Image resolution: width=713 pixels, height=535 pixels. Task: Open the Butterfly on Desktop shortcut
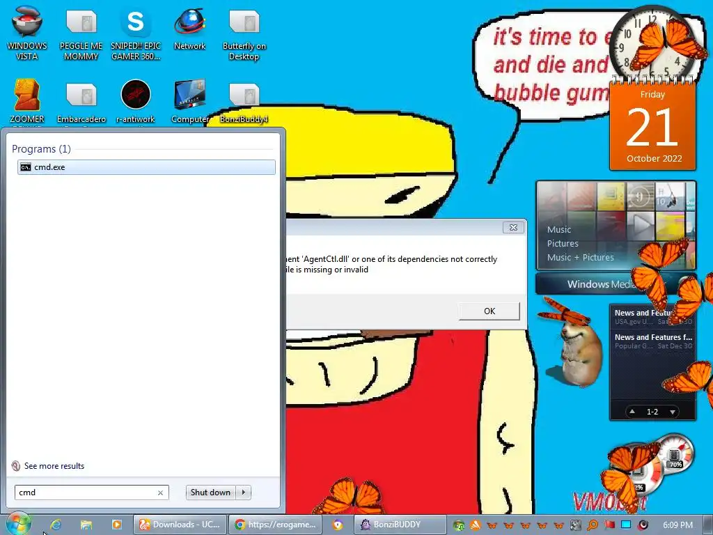(x=244, y=33)
